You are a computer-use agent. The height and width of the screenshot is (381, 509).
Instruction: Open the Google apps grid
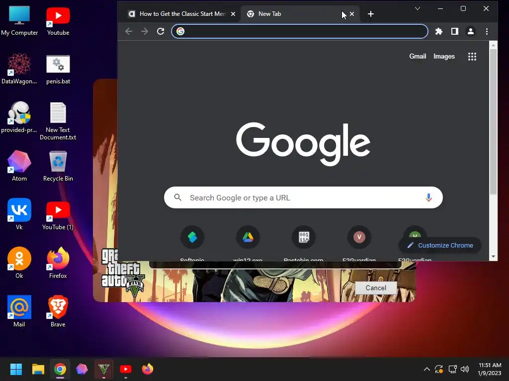[472, 57]
